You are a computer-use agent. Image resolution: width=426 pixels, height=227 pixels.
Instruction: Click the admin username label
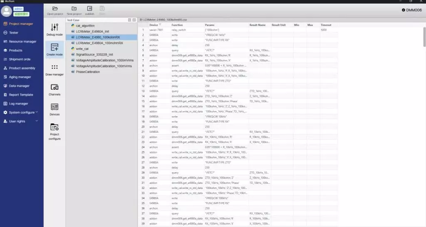(19, 8)
